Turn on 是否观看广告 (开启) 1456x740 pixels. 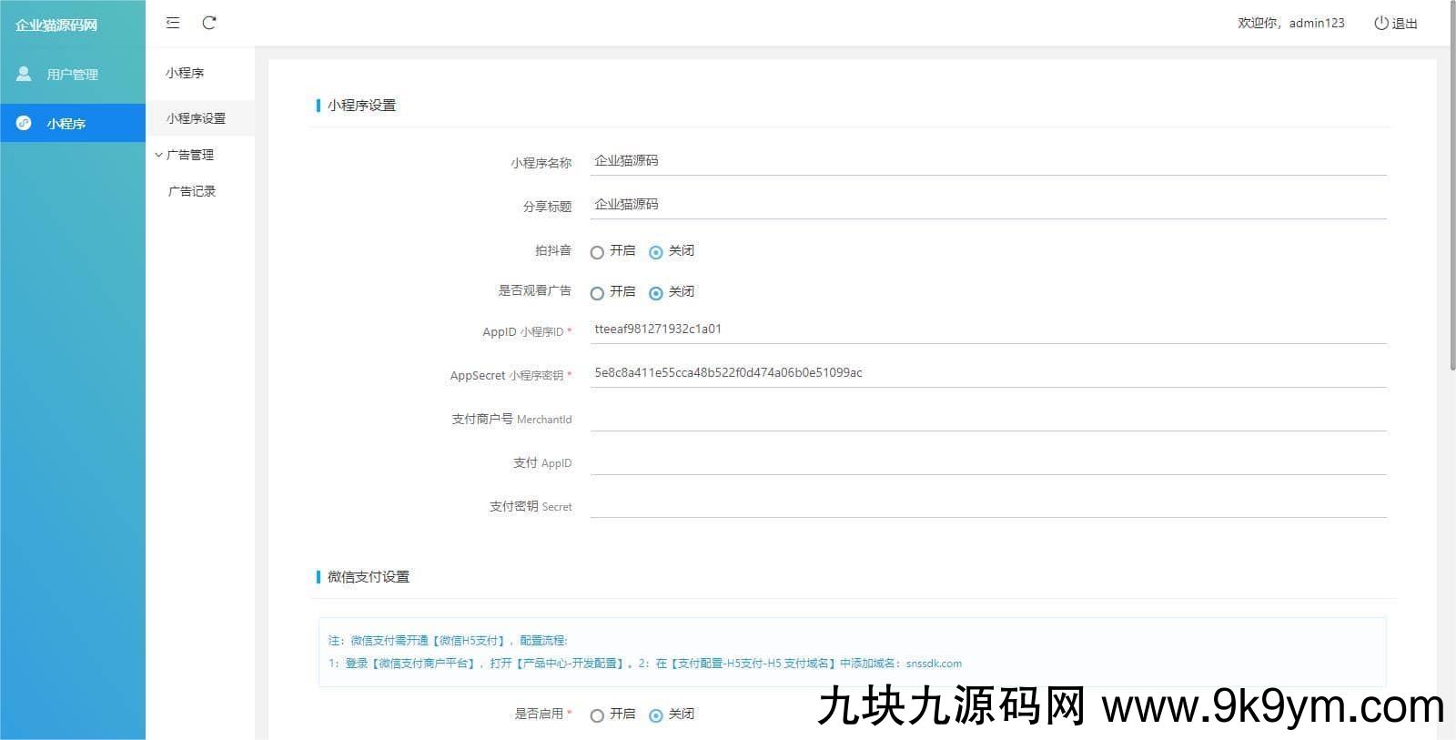[597, 293]
